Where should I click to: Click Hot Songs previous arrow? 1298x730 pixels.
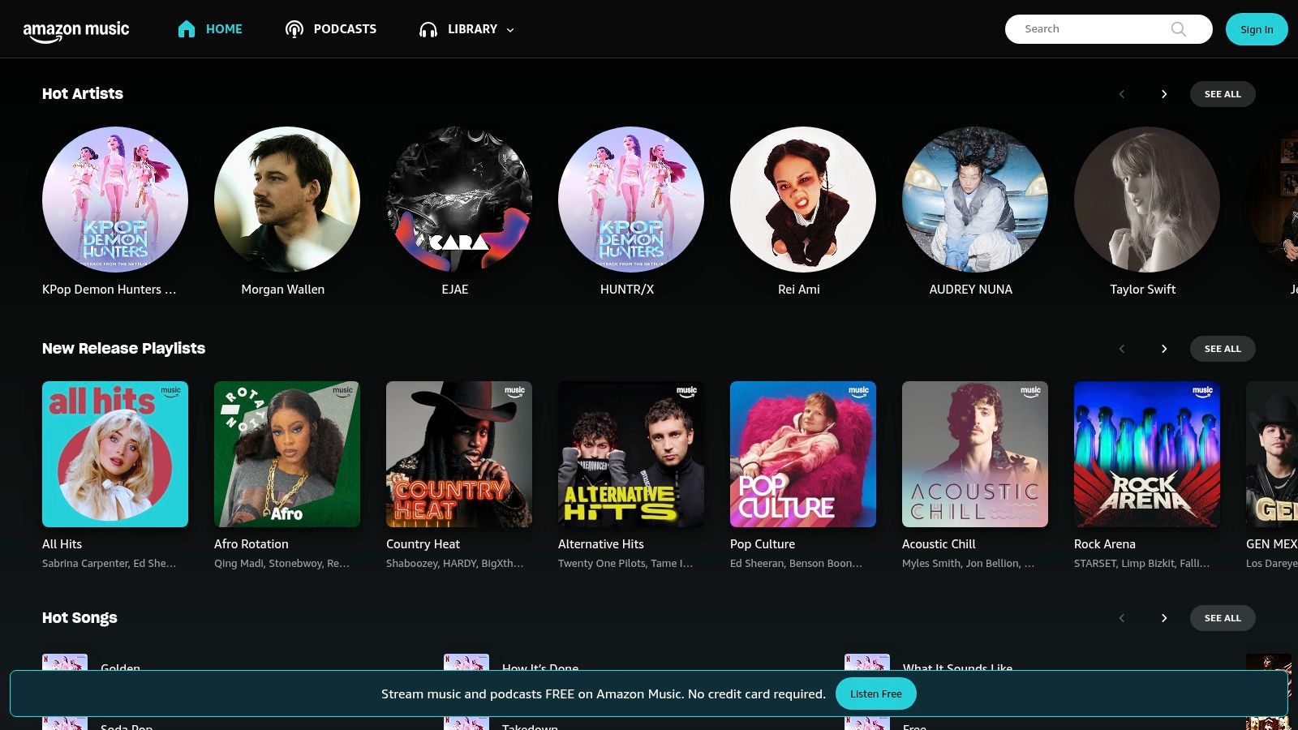pyautogui.click(x=1122, y=618)
